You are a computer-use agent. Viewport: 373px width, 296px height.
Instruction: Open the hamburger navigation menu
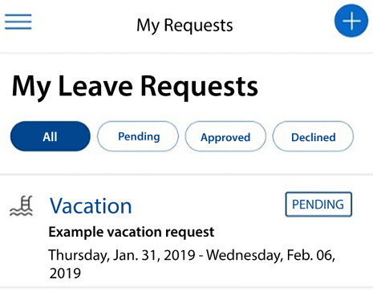click(x=18, y=22)
